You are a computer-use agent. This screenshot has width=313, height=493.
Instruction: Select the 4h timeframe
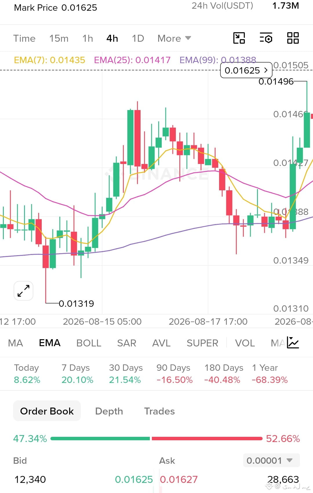112,38
